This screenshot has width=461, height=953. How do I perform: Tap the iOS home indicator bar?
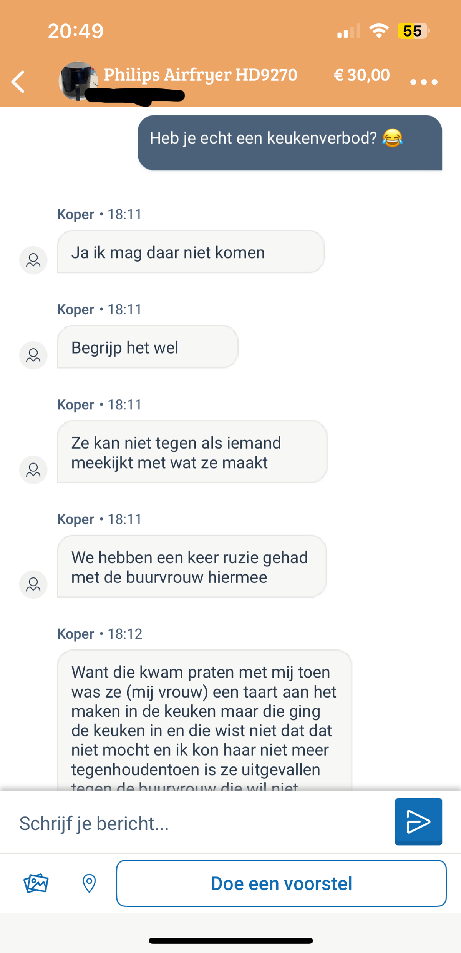click(230, 941)
